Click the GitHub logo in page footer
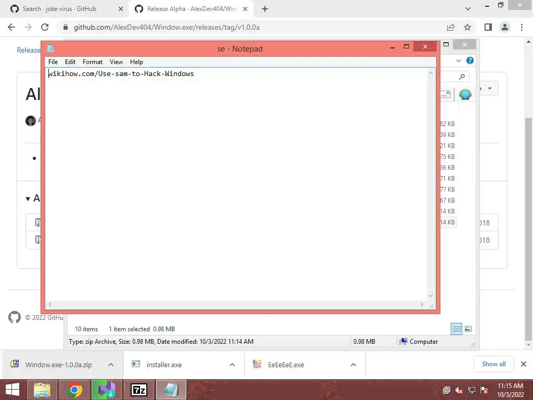This screenshot has height=400, width=533. (x=14, y=317)
